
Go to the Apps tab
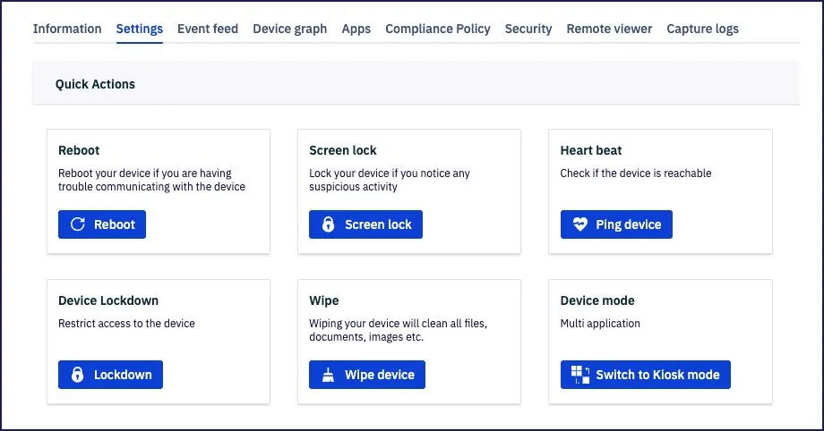click(356, 29)
